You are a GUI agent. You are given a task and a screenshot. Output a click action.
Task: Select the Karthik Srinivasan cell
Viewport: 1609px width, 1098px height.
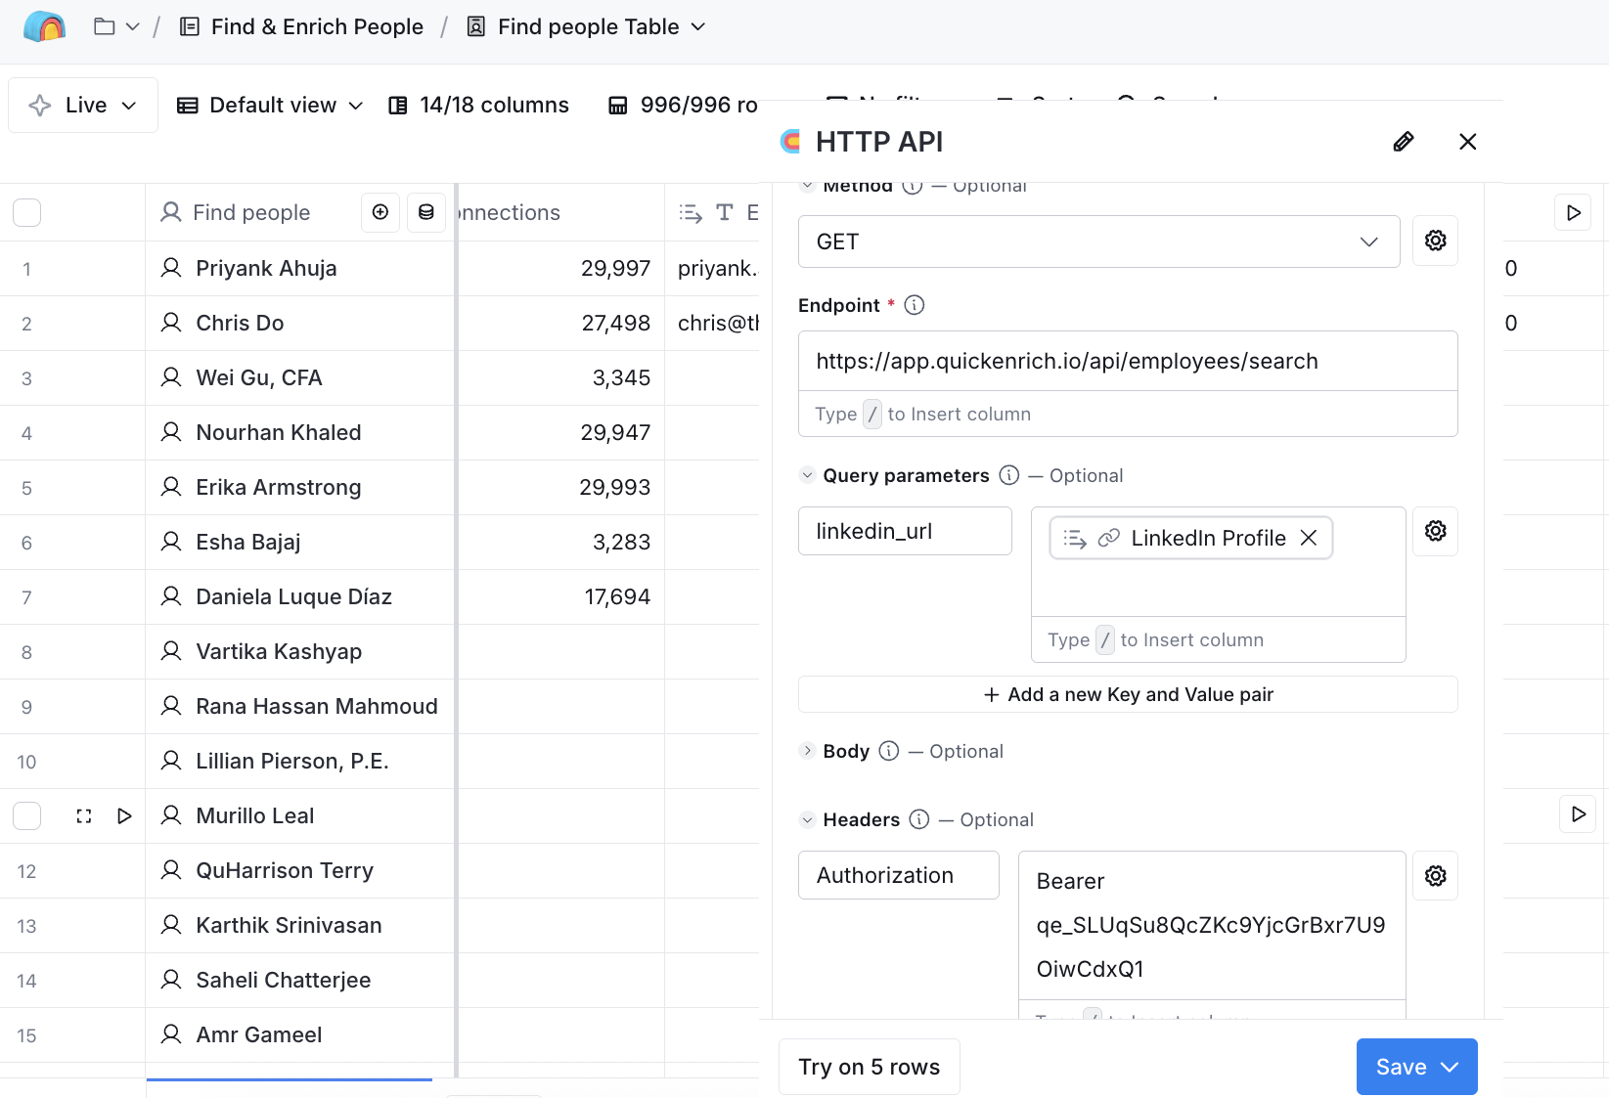[x=300, y=925]
